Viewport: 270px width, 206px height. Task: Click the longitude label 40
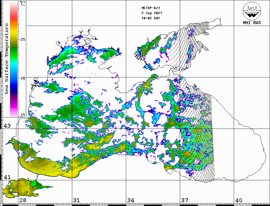[239, 200]
